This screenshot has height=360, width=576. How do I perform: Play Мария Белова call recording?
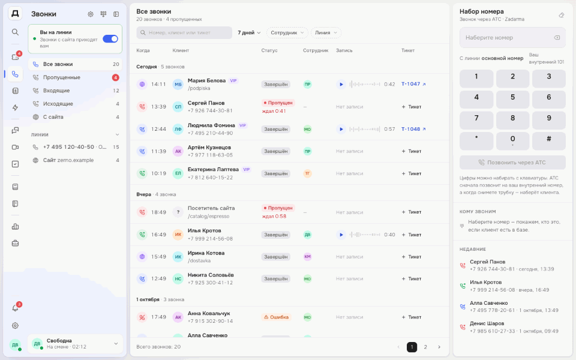(341, 84)
